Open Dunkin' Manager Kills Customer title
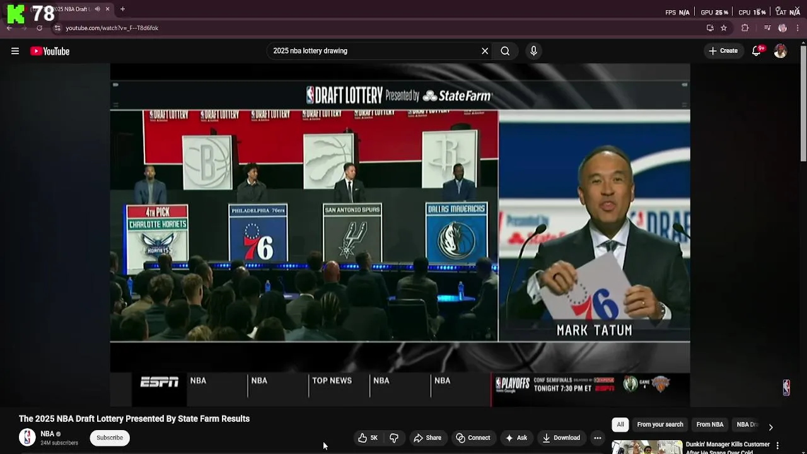This screenshot has width=807, height=454. (728, 448)
